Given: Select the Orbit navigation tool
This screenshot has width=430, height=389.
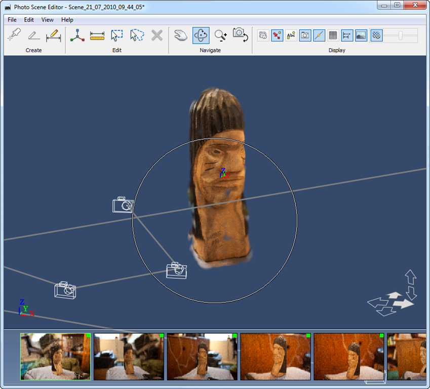Looking at the screenshot, I should [201, 35].
